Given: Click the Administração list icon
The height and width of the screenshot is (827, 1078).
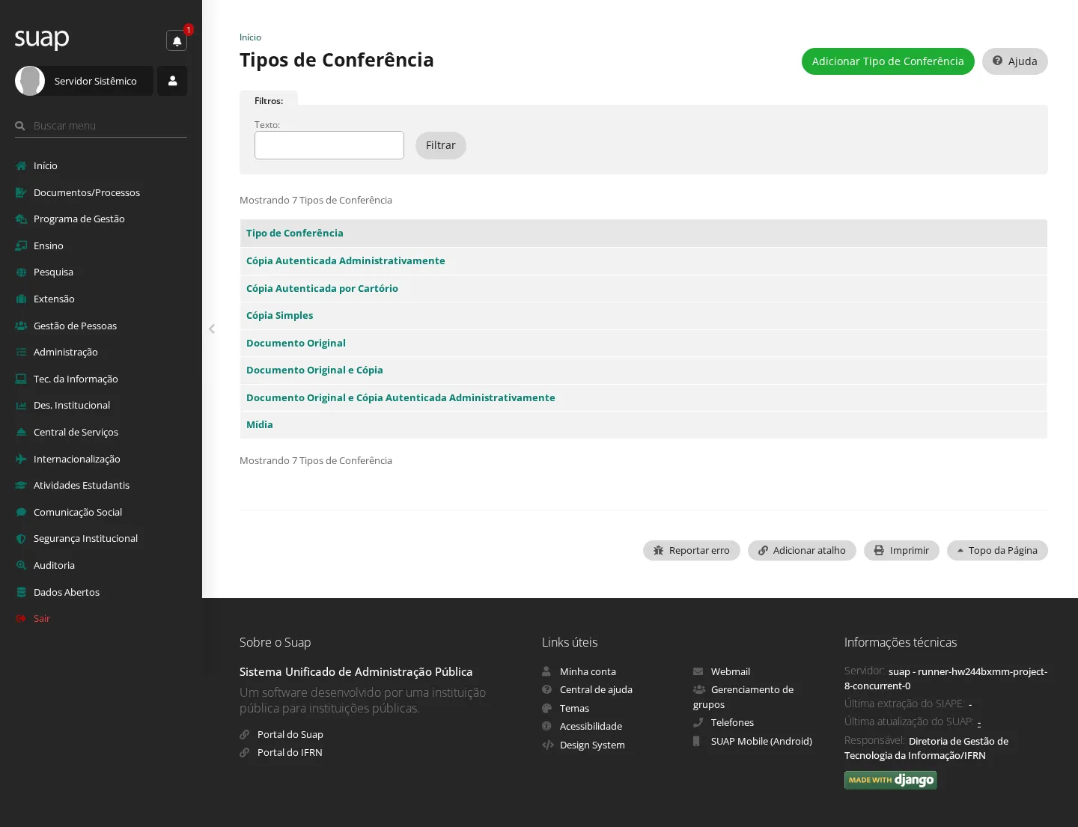Looking at the screenshot, I should [x=21, y=353].
